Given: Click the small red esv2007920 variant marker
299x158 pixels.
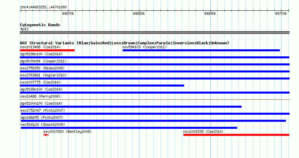Looking at the screenshot, I should click(46, 135).
